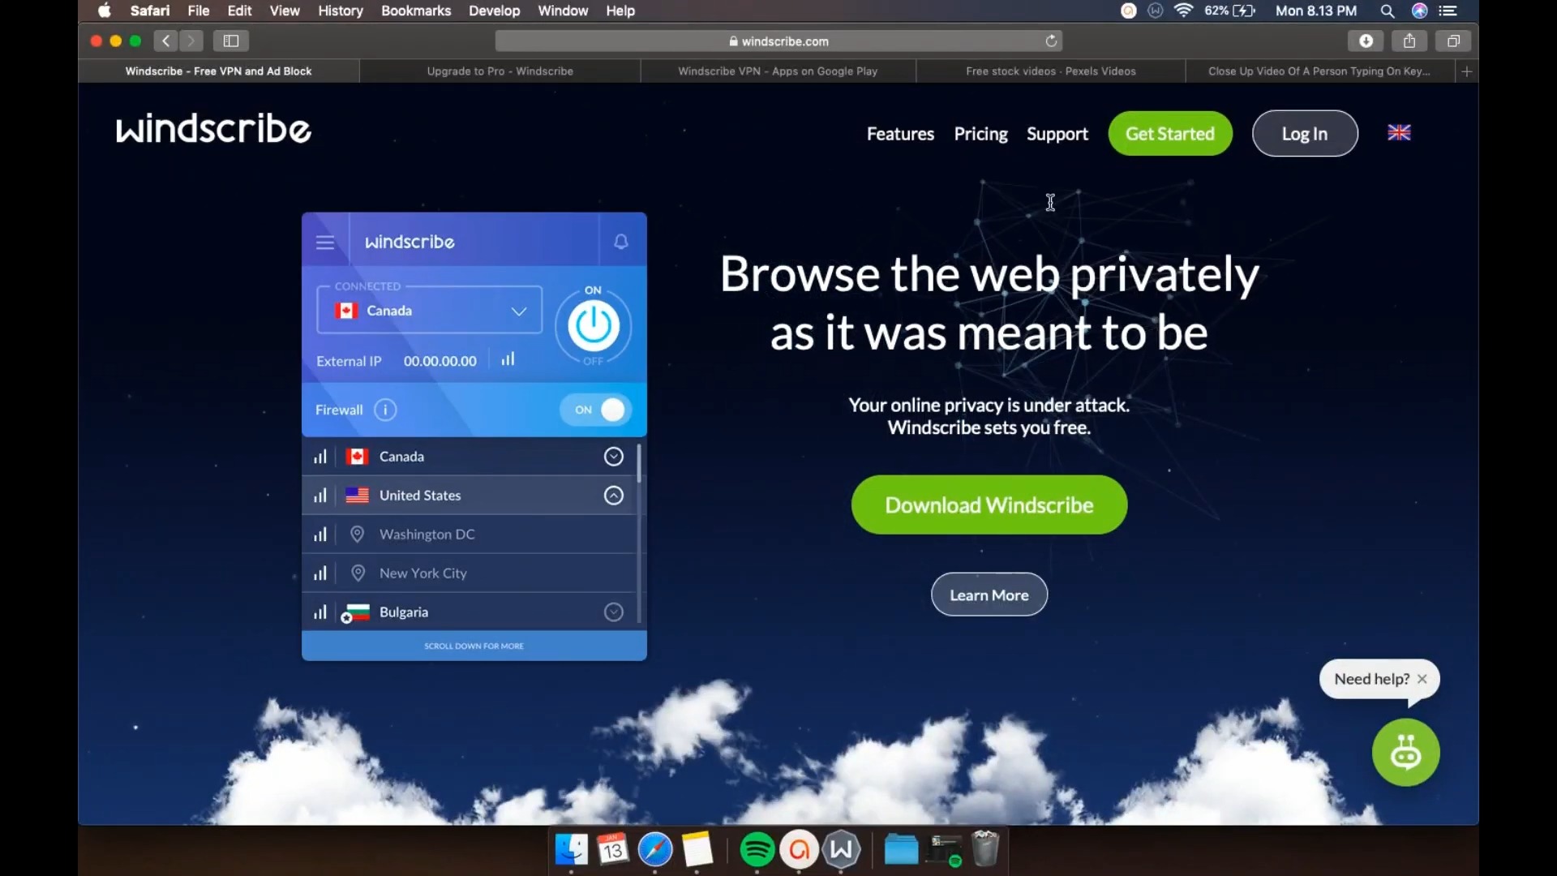The image size is (1557, 876).
Task: Click the windscribe website logo
Action: pyautogui.click(x=213, y=130)
